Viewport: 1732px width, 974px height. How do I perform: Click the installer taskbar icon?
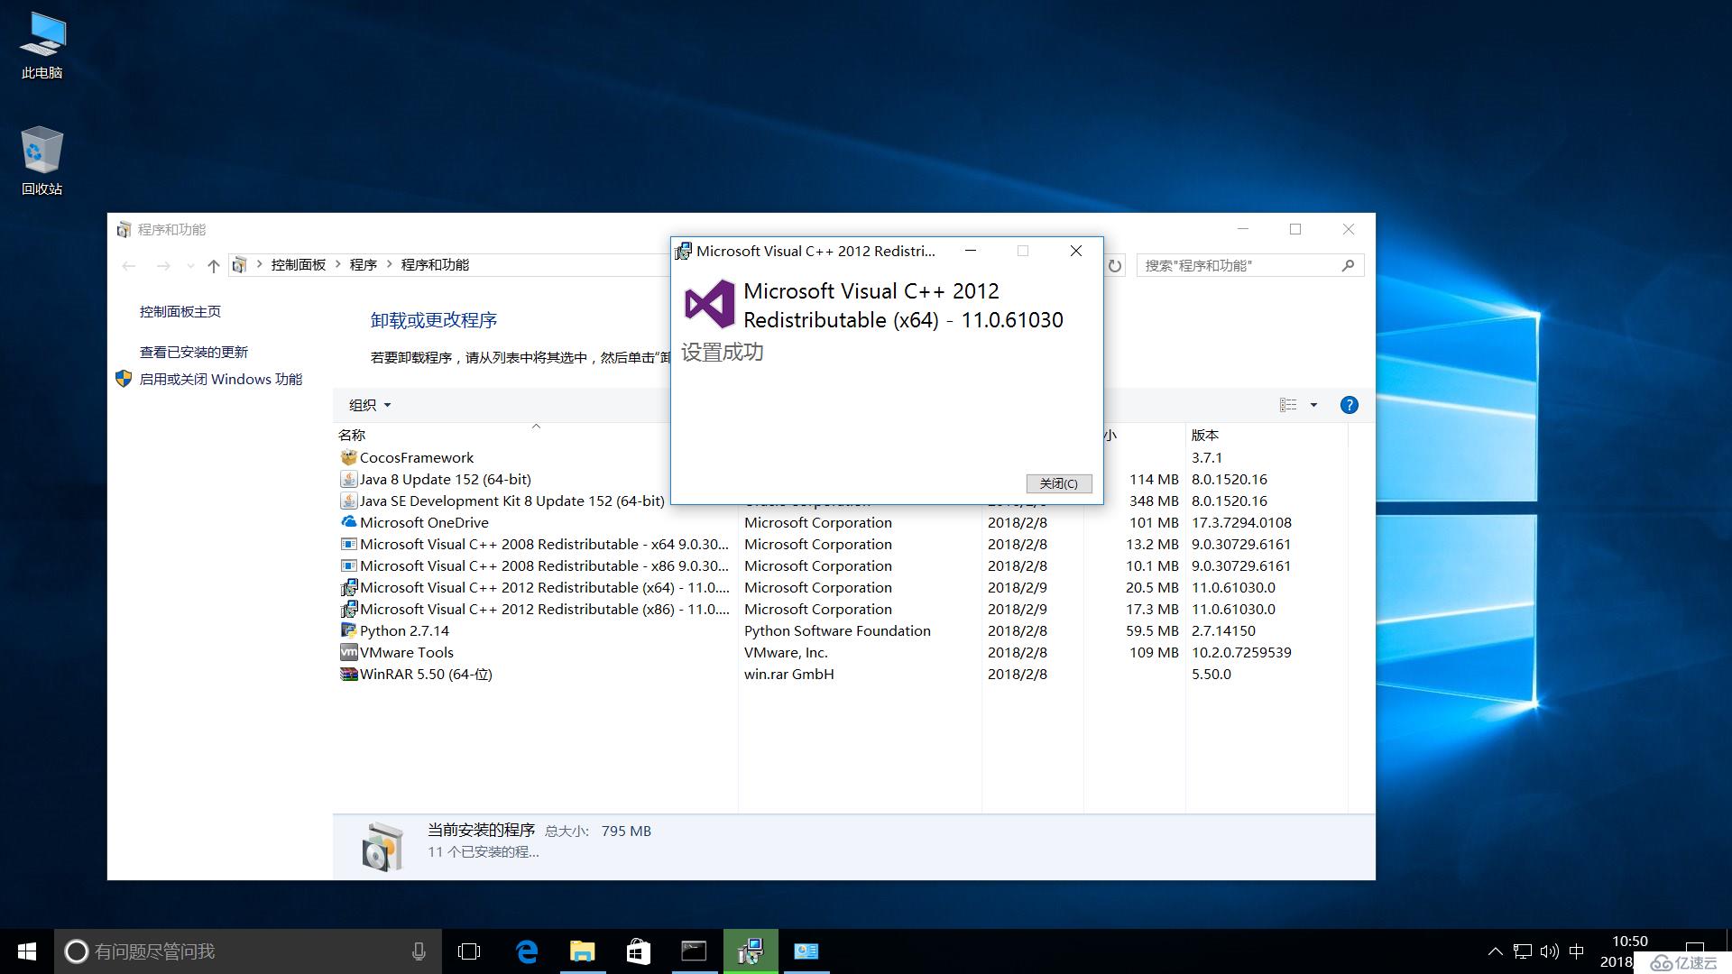(x=751, y=951)
